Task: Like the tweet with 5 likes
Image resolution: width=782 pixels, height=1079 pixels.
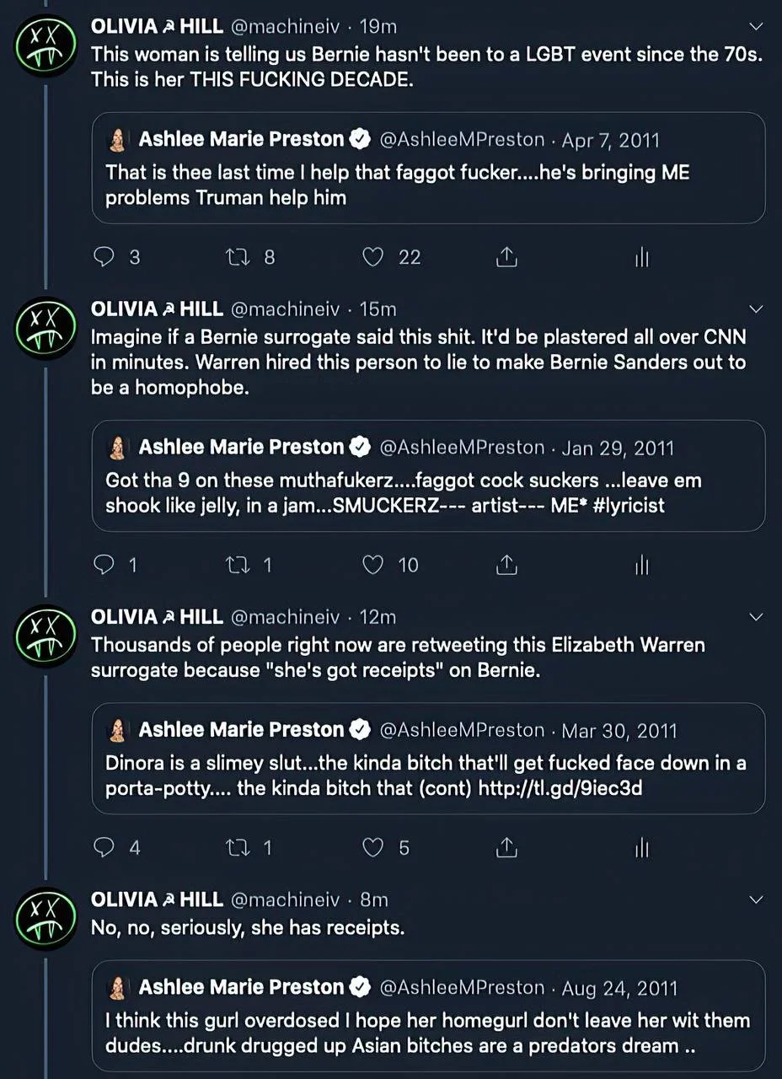Action: (373, 847)
